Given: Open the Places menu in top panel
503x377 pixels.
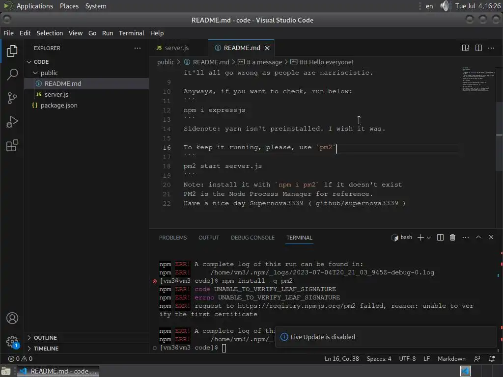Looking at the screenshot, I should tap(69, 6).
